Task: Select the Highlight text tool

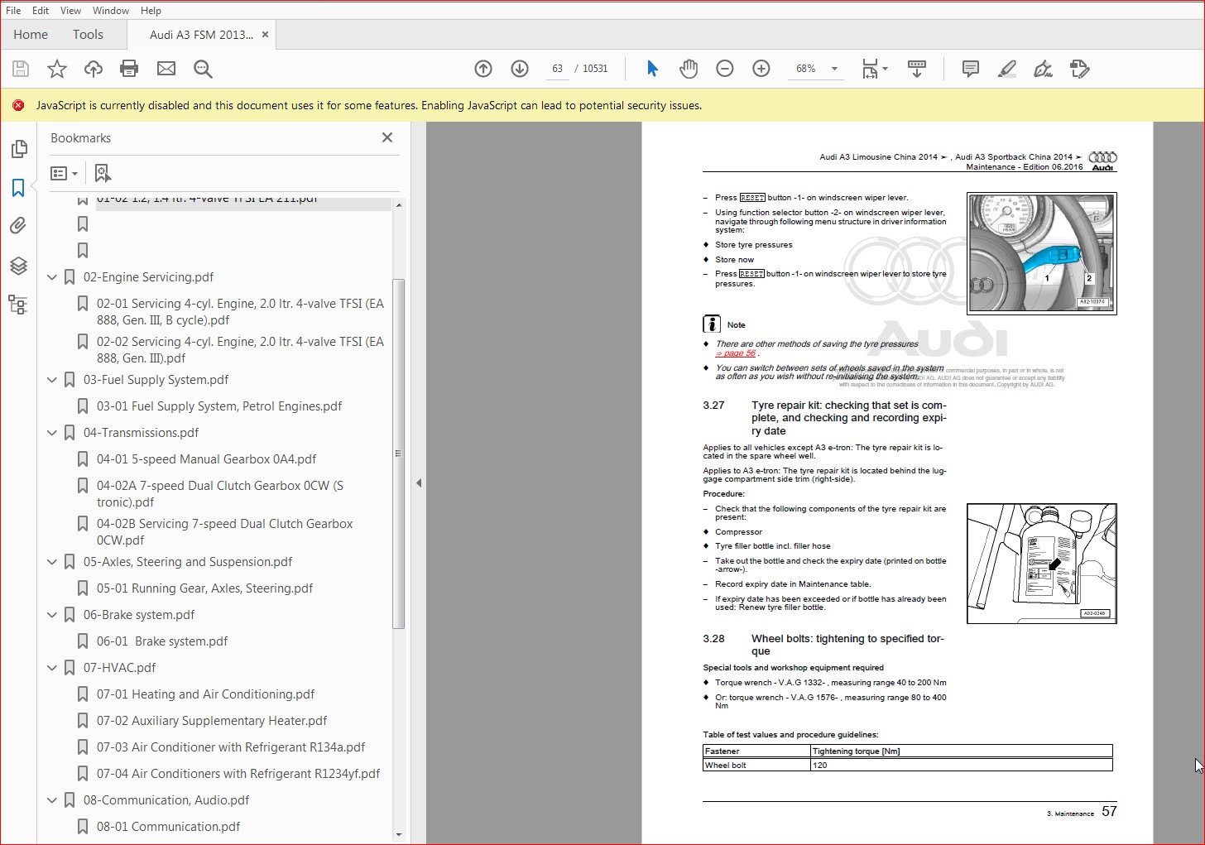Action: click(x=1007, y=69)
